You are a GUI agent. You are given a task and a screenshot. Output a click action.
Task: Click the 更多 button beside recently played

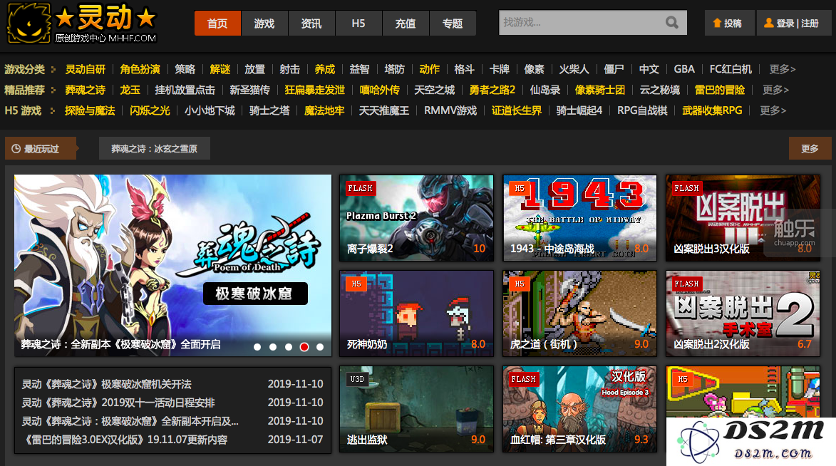coord(810,148)
